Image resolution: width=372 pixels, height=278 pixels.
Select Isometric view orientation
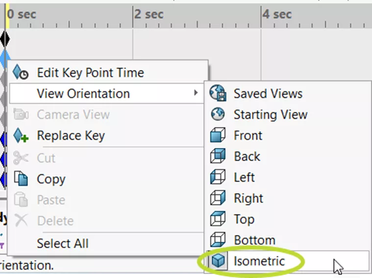[x=259, y=261]
